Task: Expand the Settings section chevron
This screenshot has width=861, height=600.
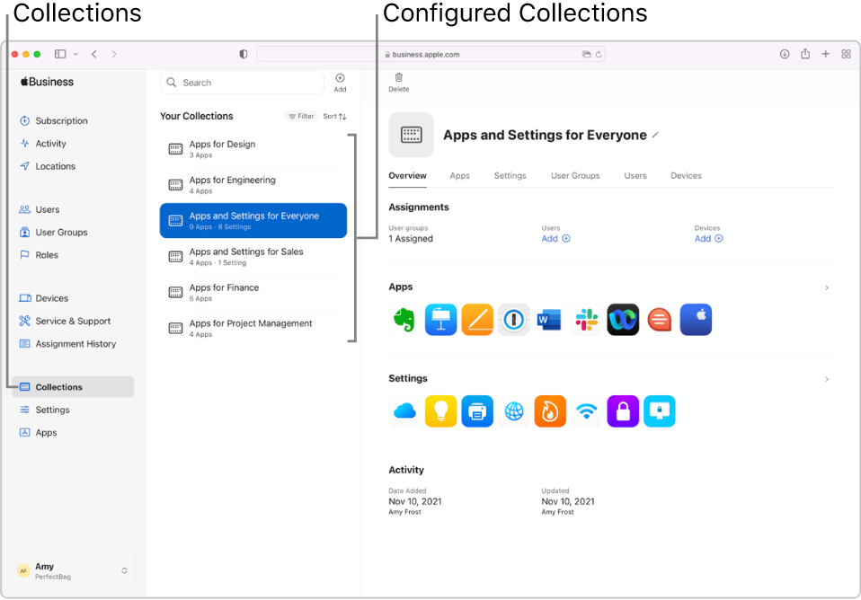Action: tap(826, 379)
